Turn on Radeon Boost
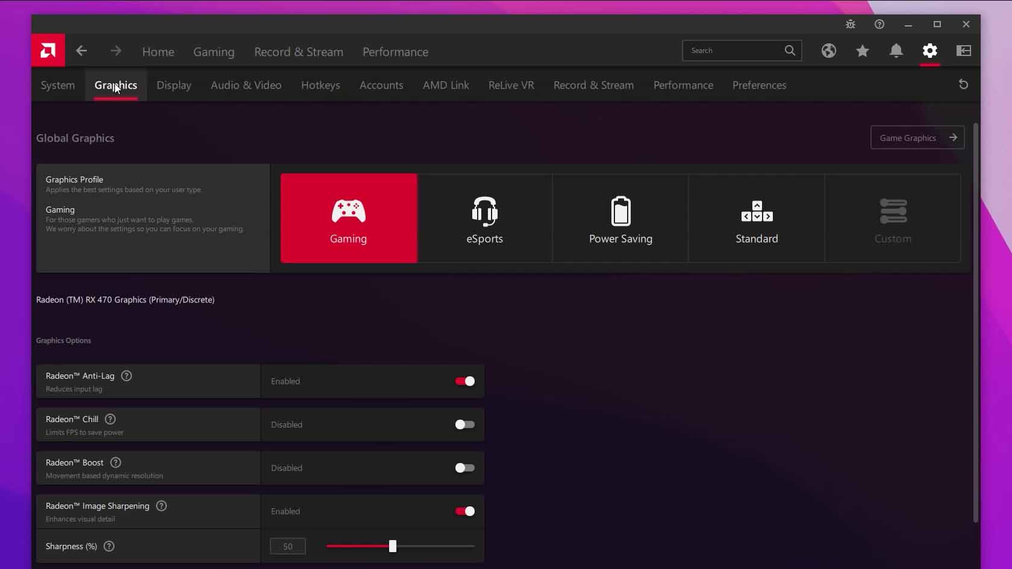The image size is (1012, 569). tap(463, 467)
